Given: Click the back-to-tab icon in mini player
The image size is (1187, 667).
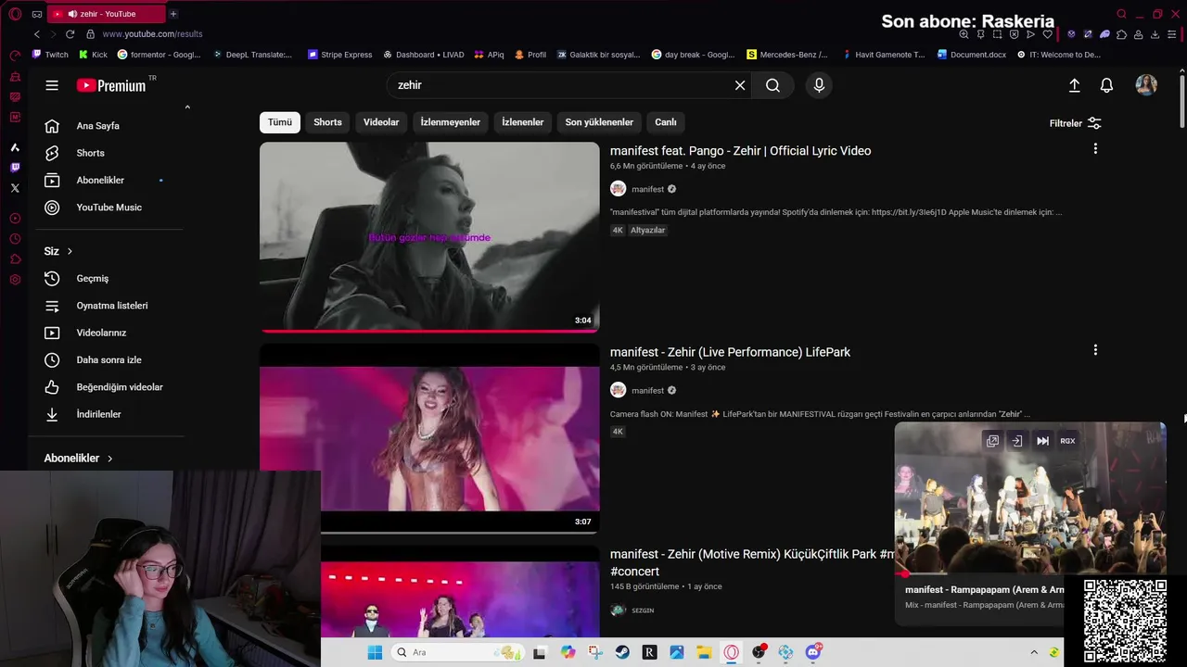Looking at the screenshot, I should pos(1016,441).
